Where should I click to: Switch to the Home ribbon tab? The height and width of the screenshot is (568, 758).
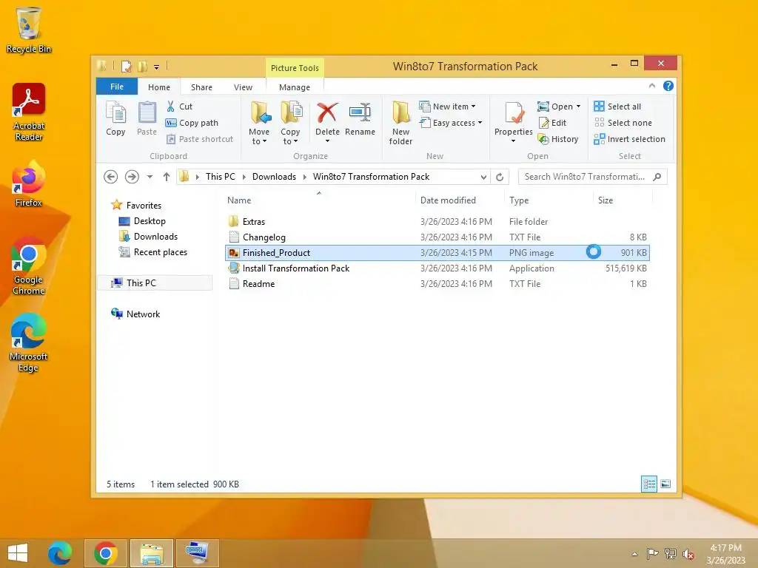[x=159, y=87]
